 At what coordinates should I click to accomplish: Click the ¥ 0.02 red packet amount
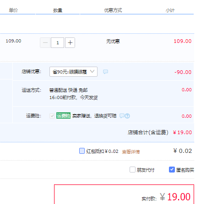(x=183, y=151)
